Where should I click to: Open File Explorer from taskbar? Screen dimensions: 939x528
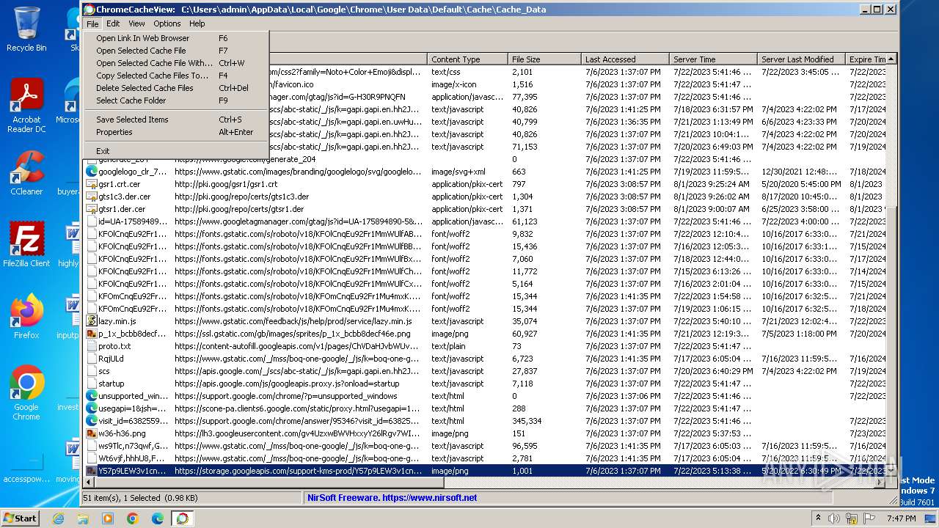pyautogui.click(x=83, y=518)
